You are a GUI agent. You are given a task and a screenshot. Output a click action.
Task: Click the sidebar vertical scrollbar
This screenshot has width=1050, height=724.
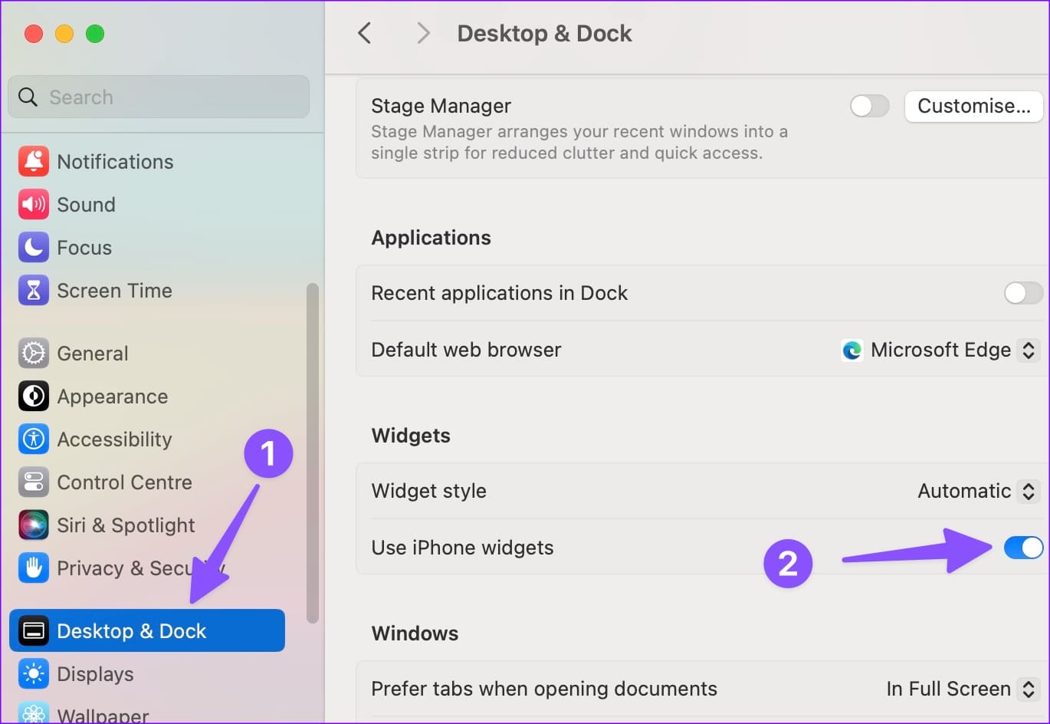[x=312, y=452]
